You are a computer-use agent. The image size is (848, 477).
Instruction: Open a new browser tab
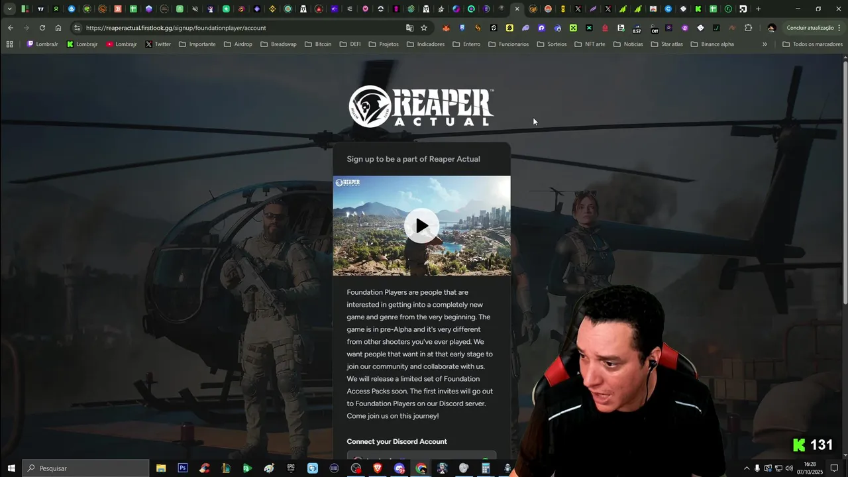point(758,9)
